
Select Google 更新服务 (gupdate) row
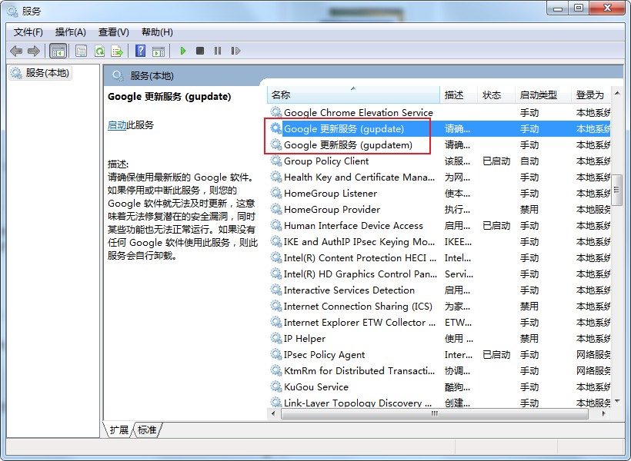tap(439, 128)
